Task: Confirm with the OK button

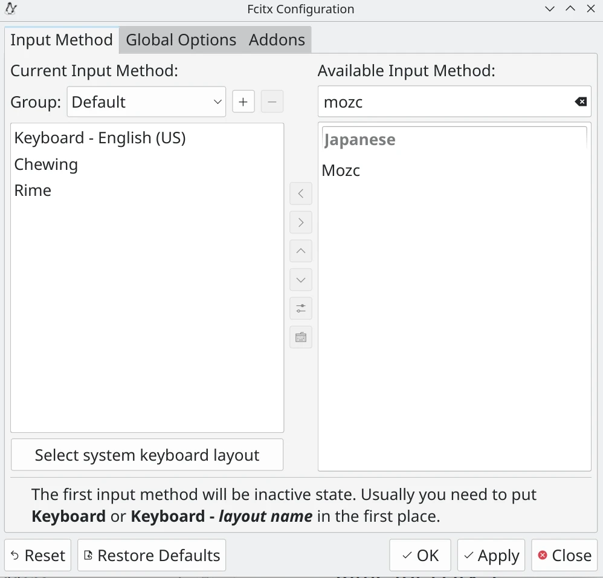Action: [420, 555]
